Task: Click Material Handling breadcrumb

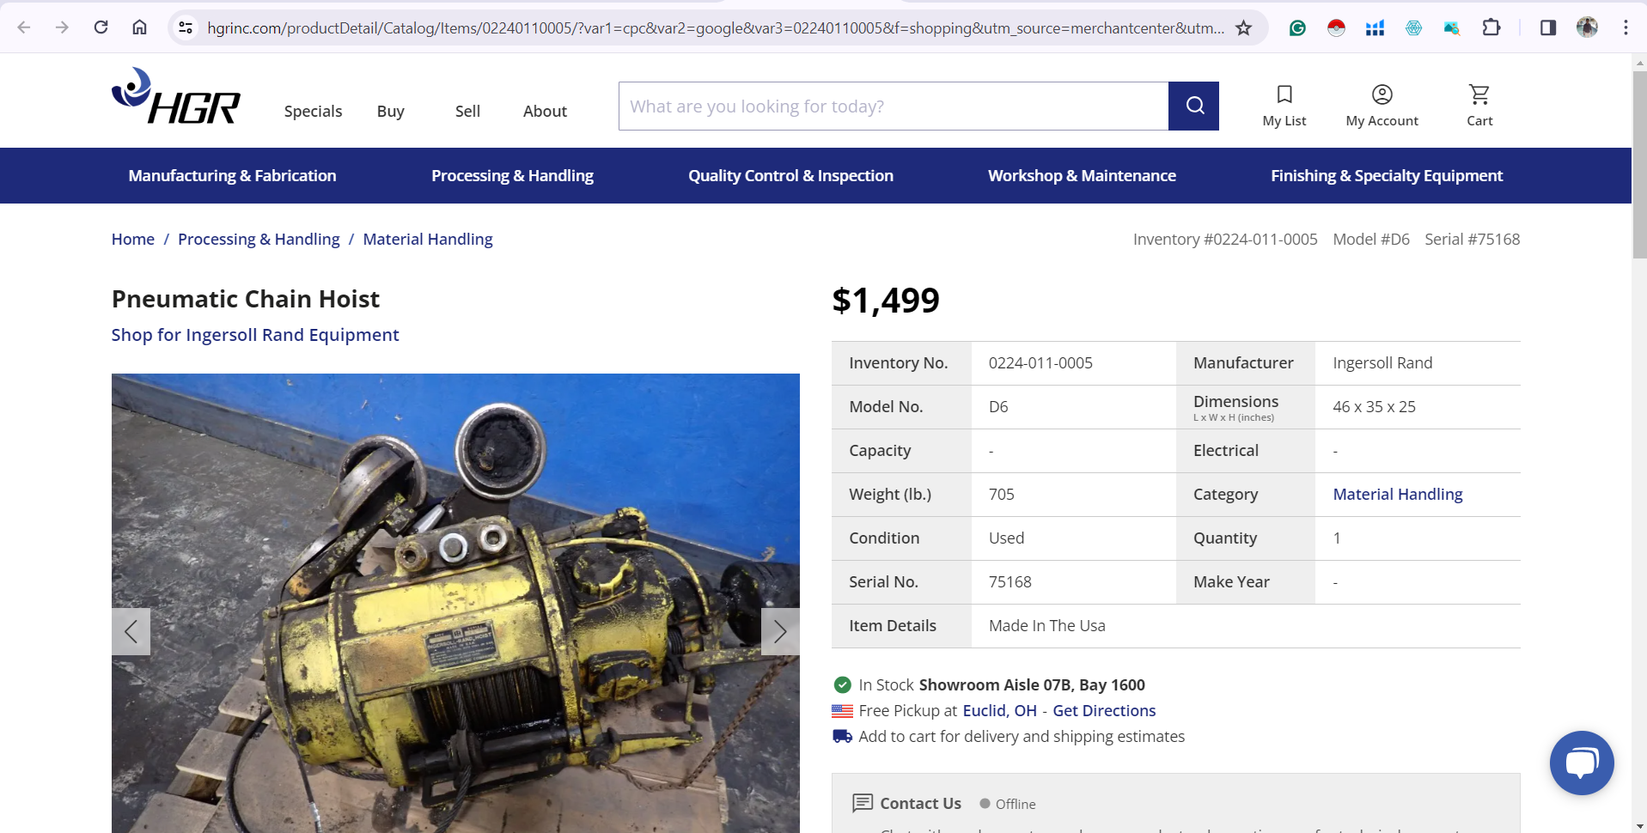Action: click(428, 239)
